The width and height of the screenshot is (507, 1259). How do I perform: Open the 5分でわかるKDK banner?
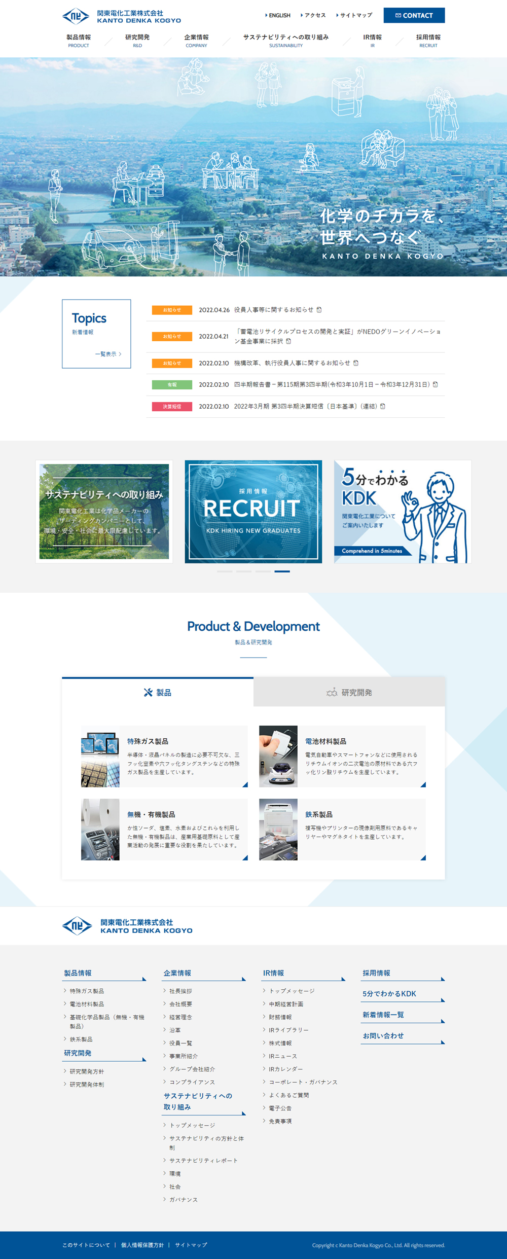pyautogui.click(x=403, y=512)
